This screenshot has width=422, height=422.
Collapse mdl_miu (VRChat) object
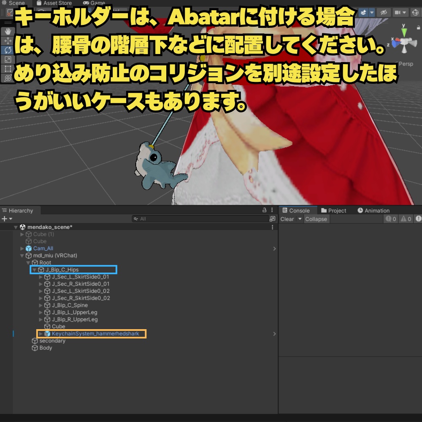[x=22, y=255]
